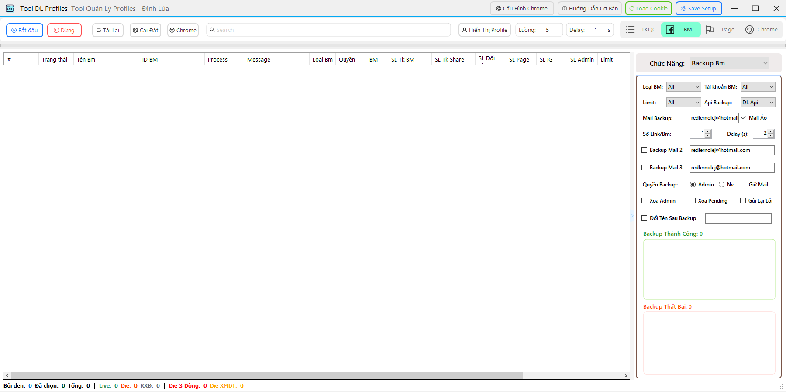Open Cài Đặt settings

point(145,30)
